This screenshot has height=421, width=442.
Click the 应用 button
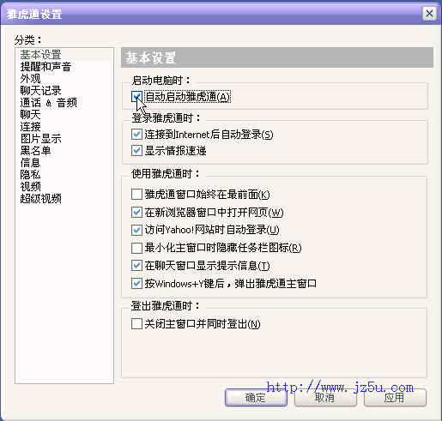[395, 398]
